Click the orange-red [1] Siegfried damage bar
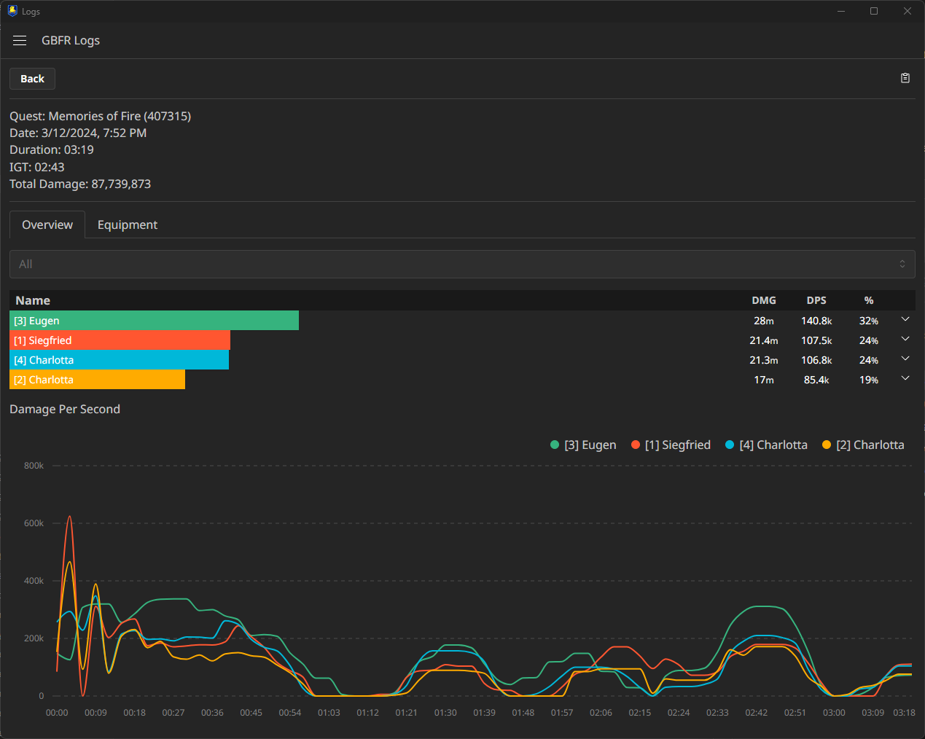This screenshot has height=739, width=925. (x=120, y=340)
